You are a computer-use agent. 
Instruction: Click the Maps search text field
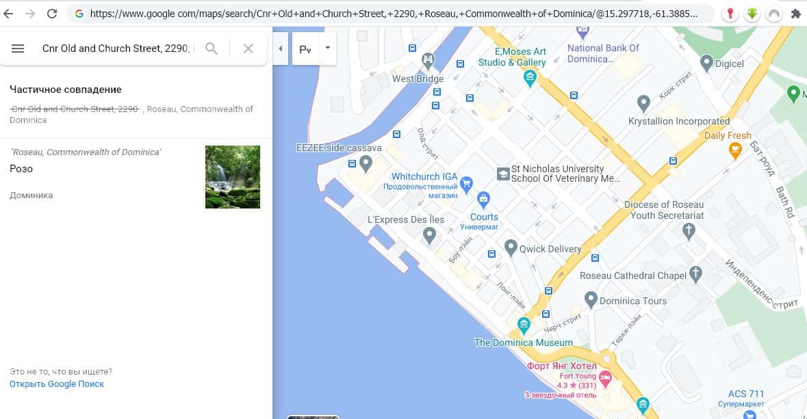click(118, 49)
